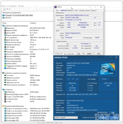Click Theoretical Peak Performance section icon
The height and width of the screenshot is (124, 123).
point(3,106)
